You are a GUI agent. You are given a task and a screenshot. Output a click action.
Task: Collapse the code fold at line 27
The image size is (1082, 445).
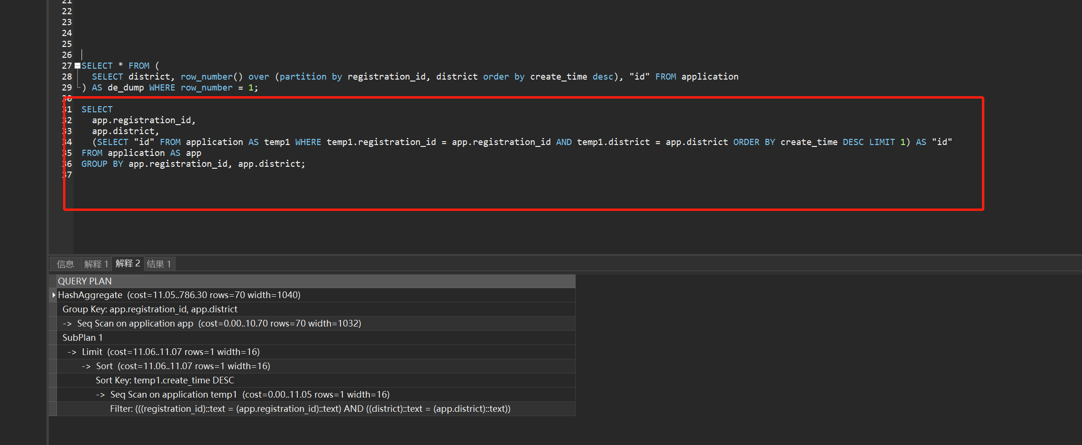(77, 66)
